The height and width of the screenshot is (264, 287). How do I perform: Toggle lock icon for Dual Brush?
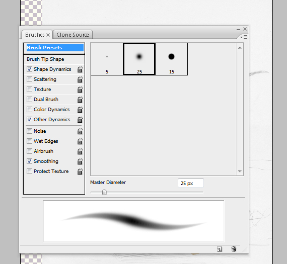[x=80, y=100]
